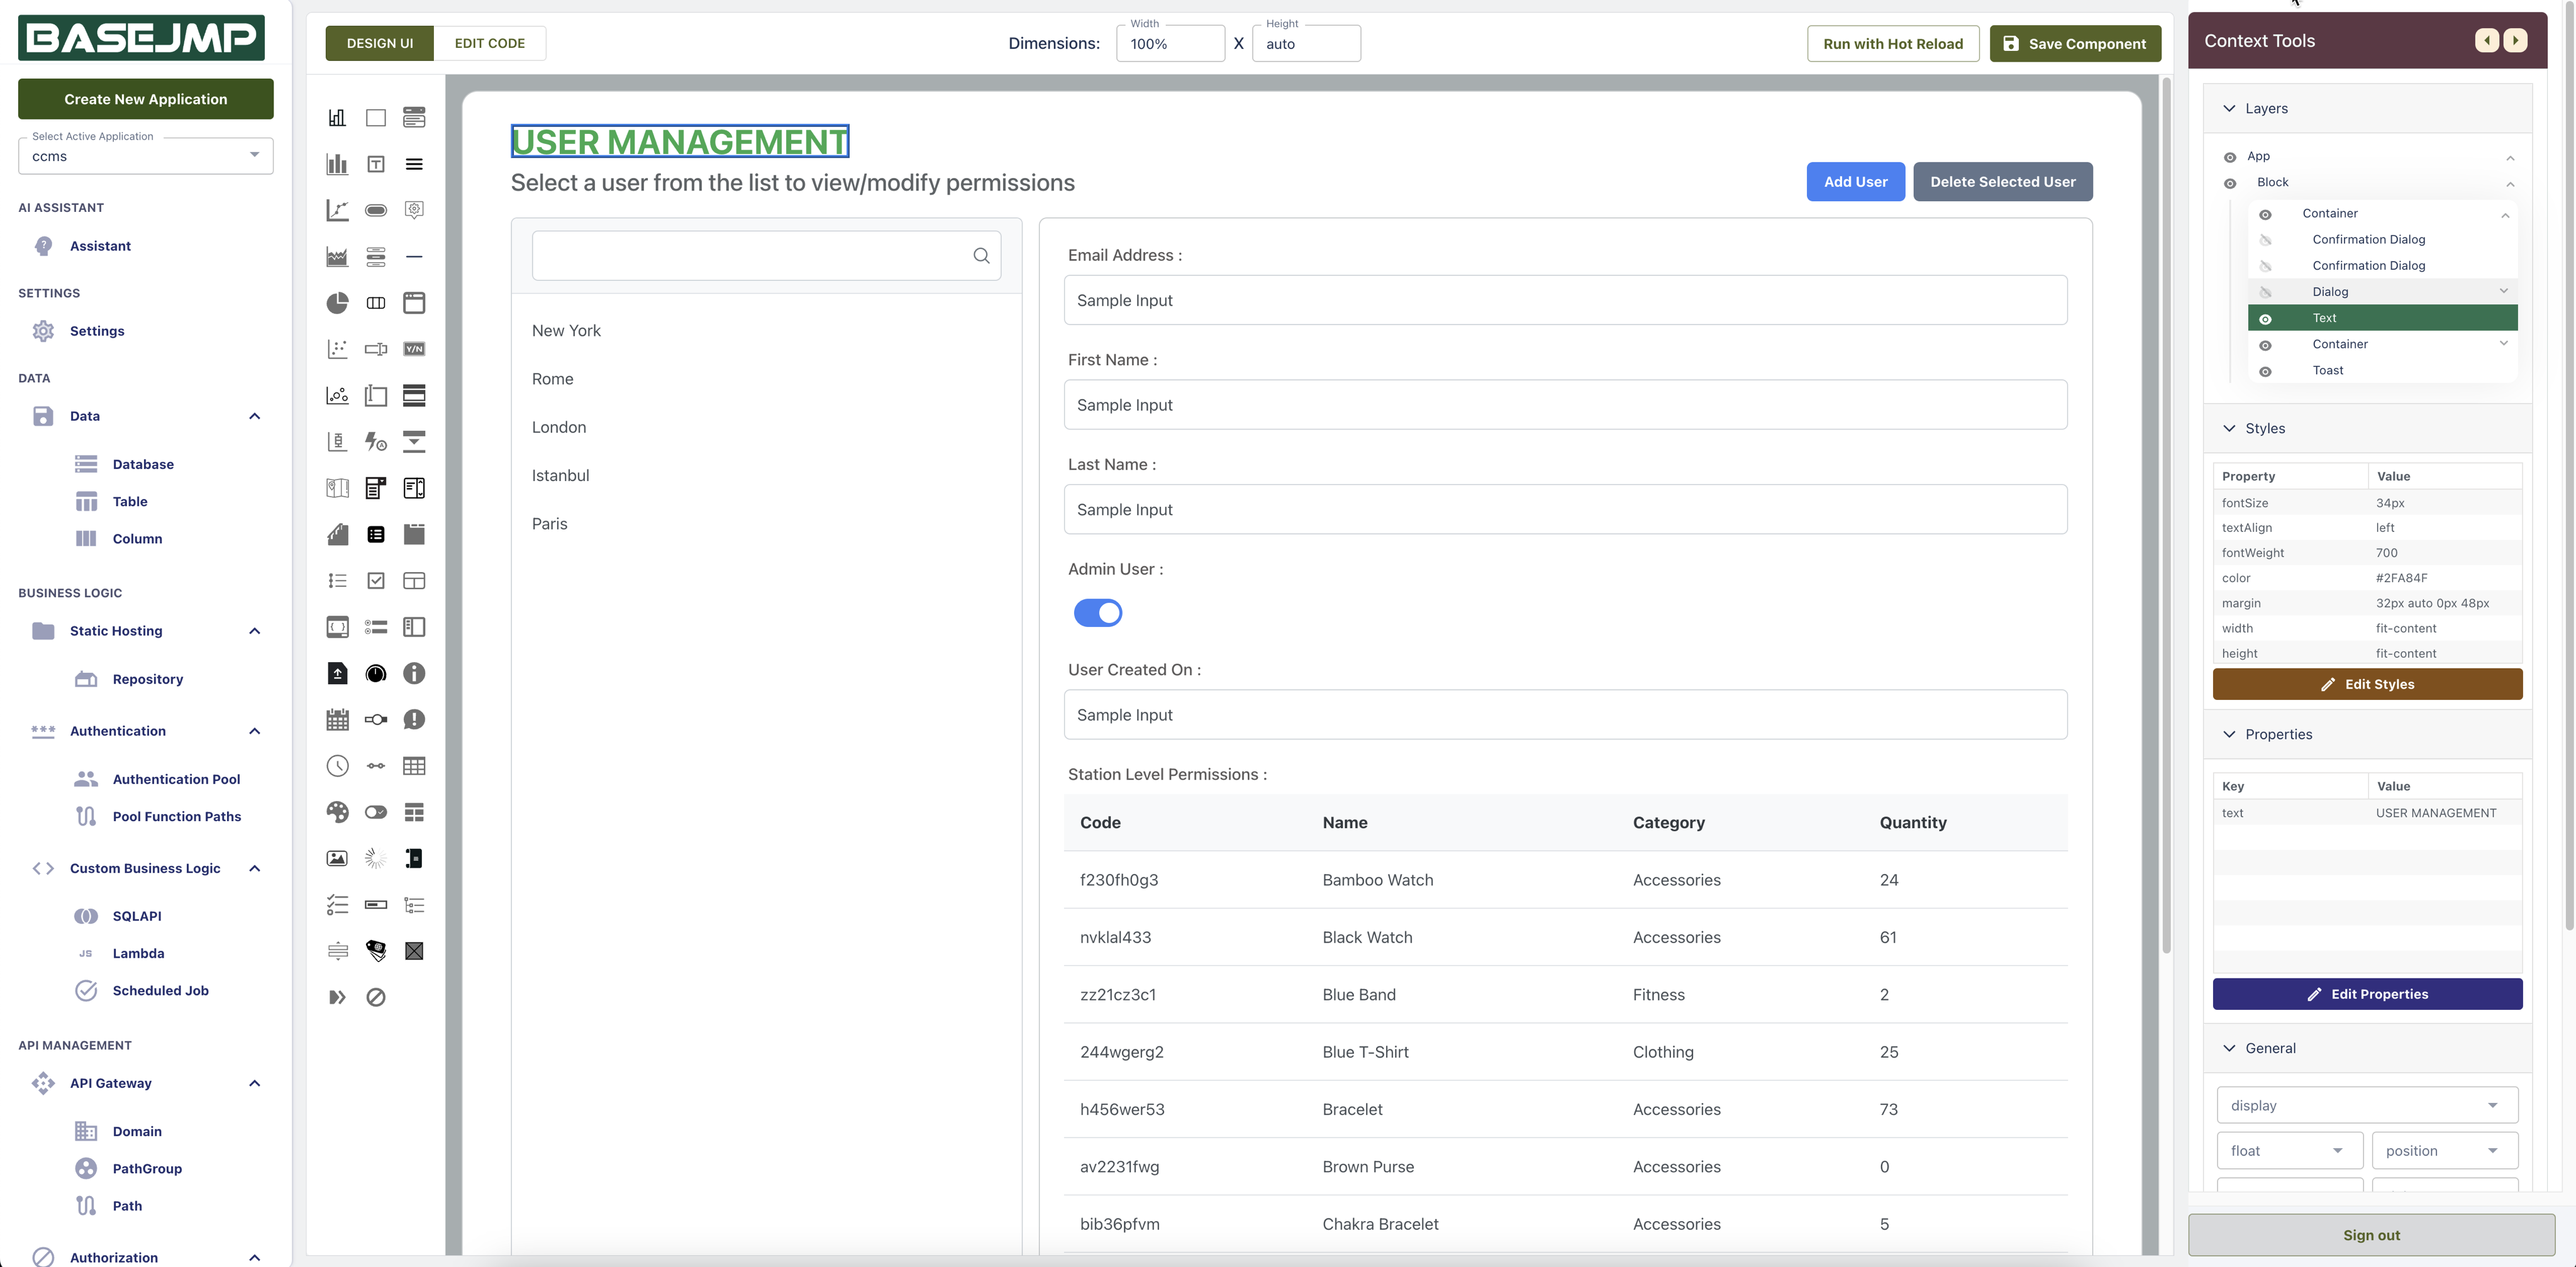Switch to the EDIT CODE tab

click(489, 43)
